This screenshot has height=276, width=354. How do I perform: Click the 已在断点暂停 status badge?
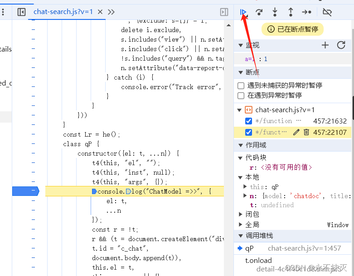point(292,29)
